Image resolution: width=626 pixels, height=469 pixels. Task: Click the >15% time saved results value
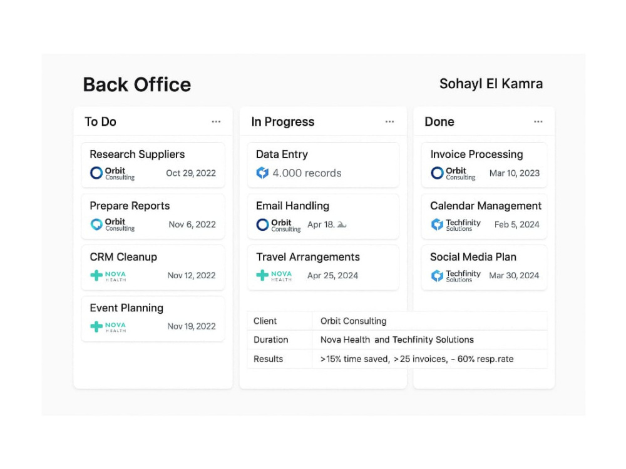[417, 359]
